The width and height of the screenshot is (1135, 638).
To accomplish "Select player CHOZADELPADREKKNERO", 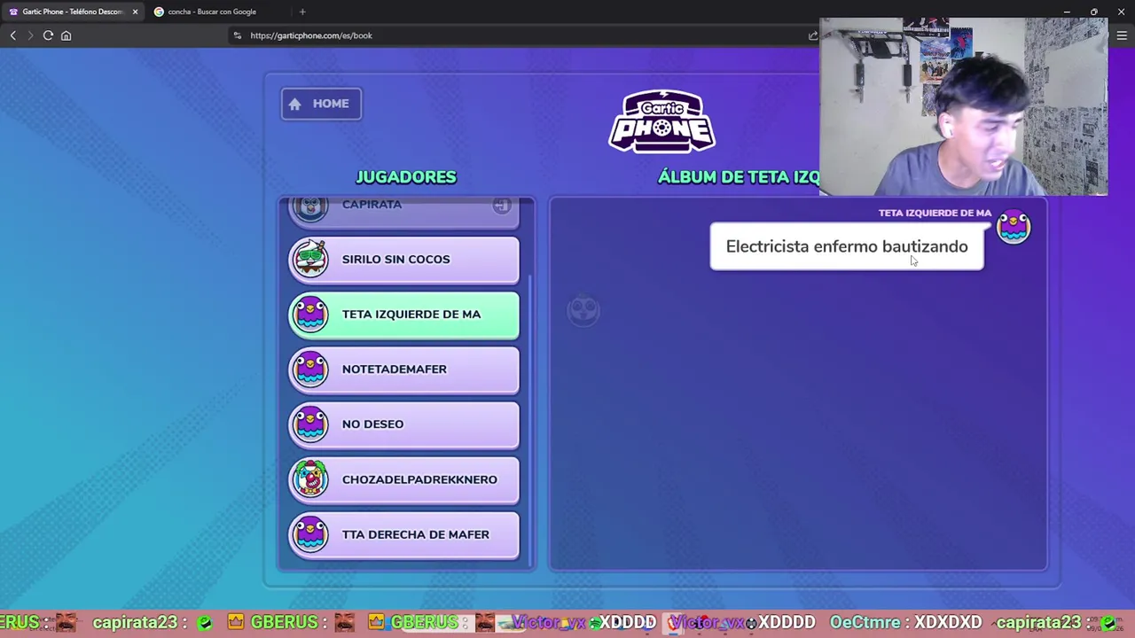I will (x=403, y=479).
